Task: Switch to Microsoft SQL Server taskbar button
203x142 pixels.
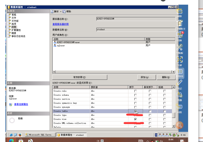Action: tap(40, 135)
